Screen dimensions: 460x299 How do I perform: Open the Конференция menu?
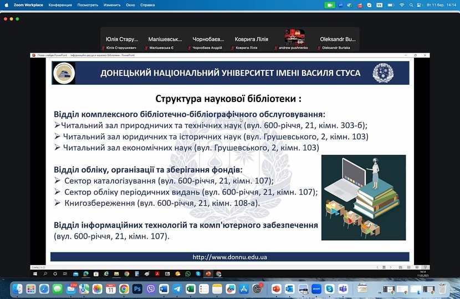[x=60, y=5]
